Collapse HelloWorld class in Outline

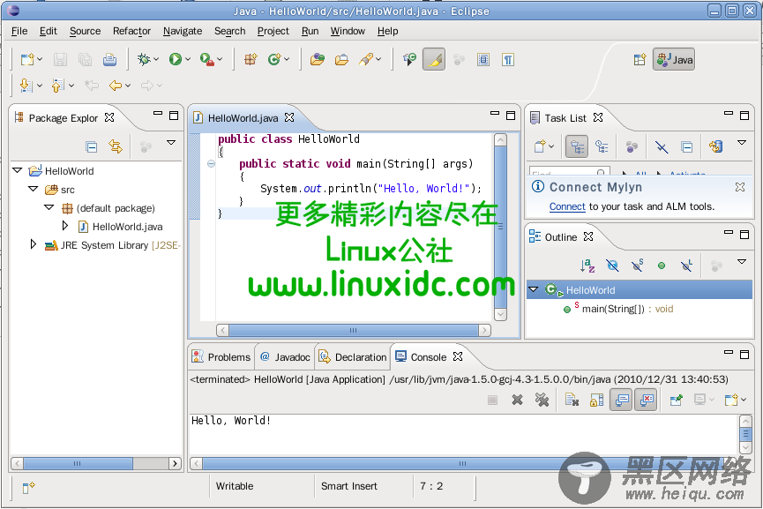[x=534, y=289]
